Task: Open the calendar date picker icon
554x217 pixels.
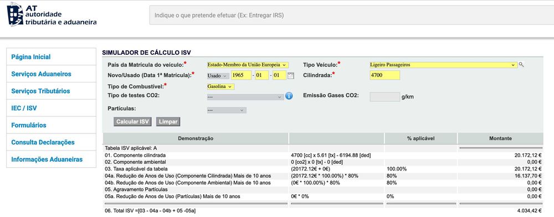Action: click(x=291, y=75)
